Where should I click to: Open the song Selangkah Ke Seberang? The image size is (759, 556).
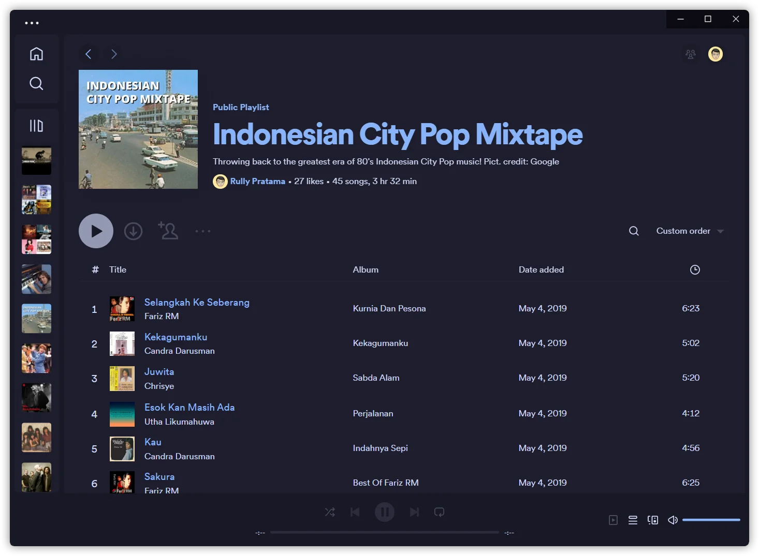197,303
